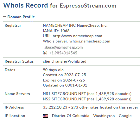Click the IP address 35.212.10.23
Screen dimensions: 140x118
[55, 107]
